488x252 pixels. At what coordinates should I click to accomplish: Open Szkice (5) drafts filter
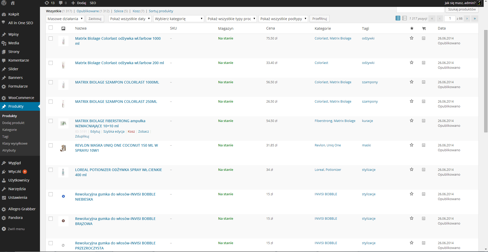click(121, 11)
